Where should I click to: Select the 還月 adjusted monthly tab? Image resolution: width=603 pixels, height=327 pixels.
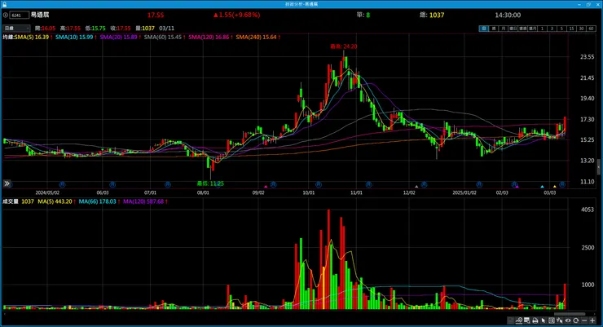[532, 29]
